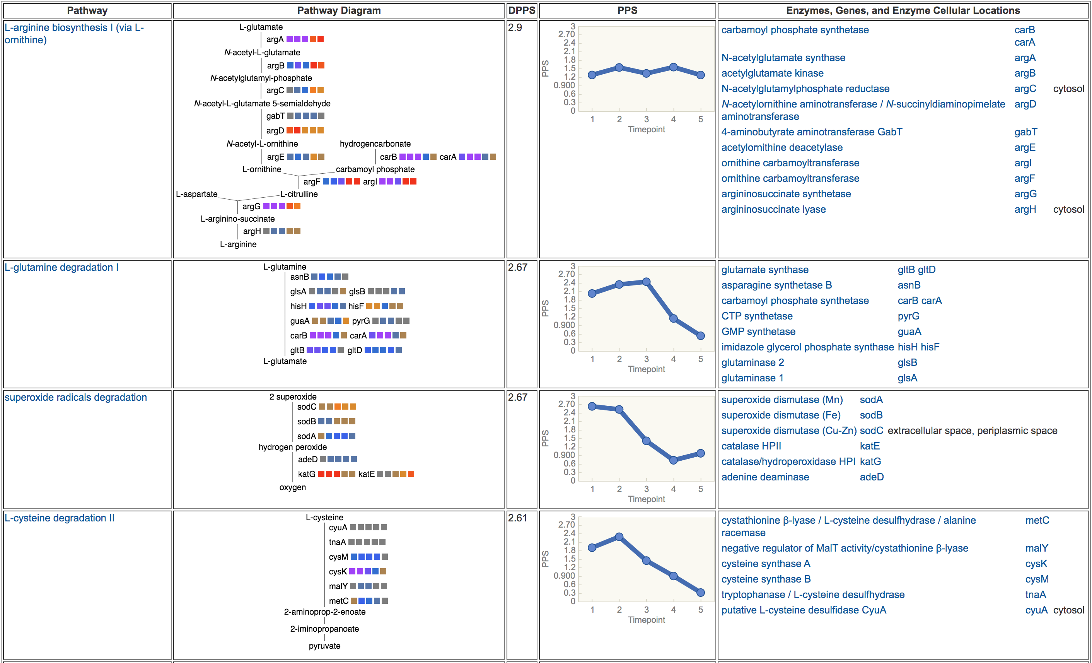Click glutamate synthase enzyme link

pos(764,270)
